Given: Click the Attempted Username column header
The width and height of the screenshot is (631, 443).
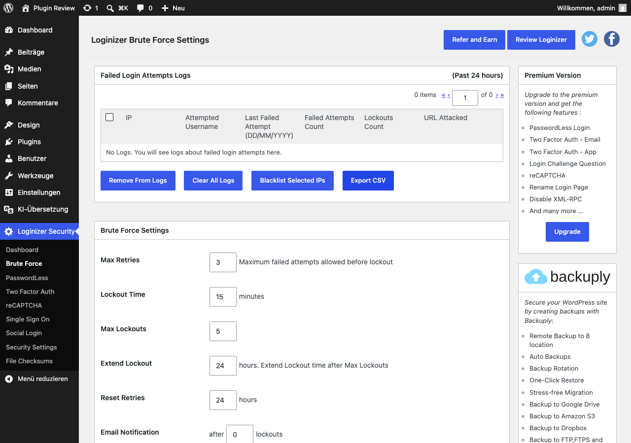Looking at the screenshot, I should coord(202,122).
